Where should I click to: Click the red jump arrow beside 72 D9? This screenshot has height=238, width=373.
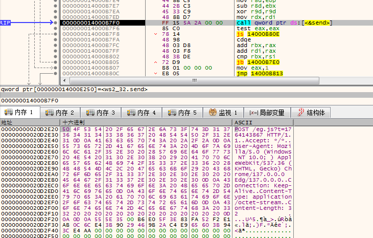coord(155,62)
